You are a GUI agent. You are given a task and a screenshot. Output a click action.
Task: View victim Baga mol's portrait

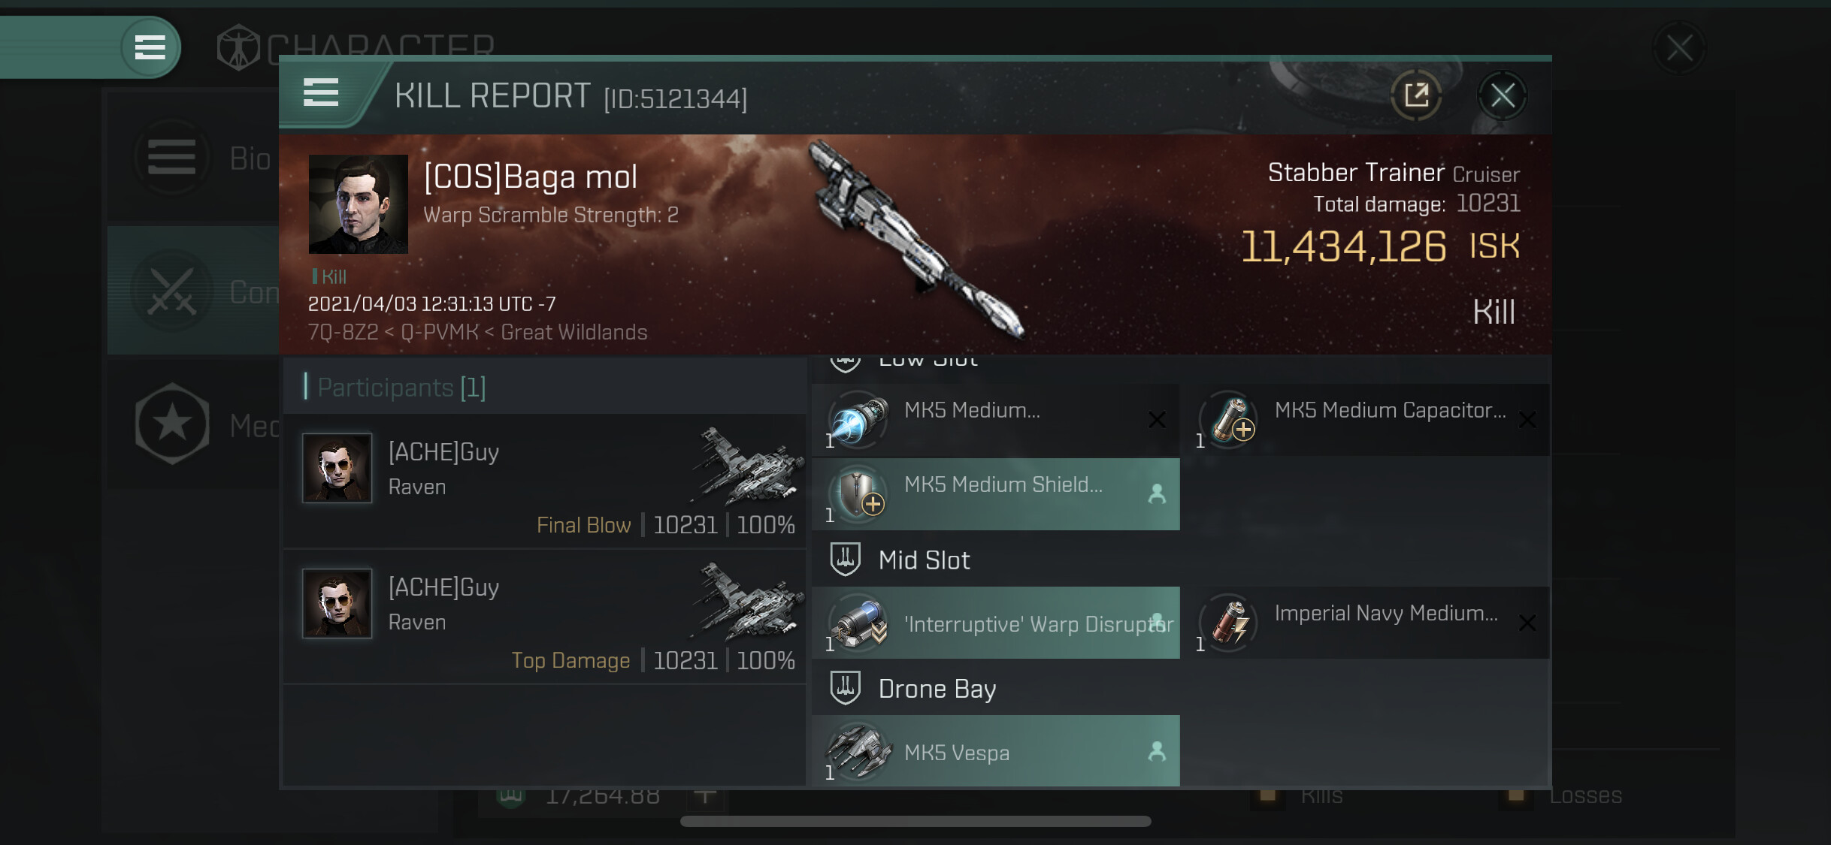click(x=359, y=204)
